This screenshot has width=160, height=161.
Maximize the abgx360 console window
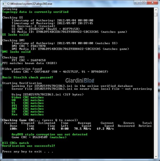[x=144, y=2]
